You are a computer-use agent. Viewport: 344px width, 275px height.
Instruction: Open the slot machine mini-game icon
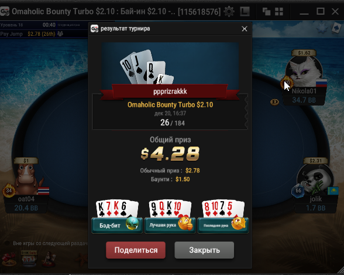29,259
